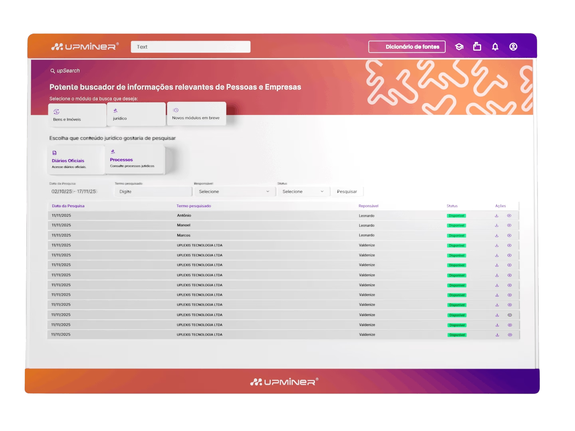Select the jurídico module tab
The image size is (575, 431).
136,115
